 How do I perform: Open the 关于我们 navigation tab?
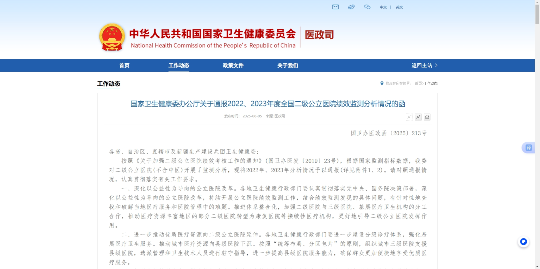[x=288, y=65]
